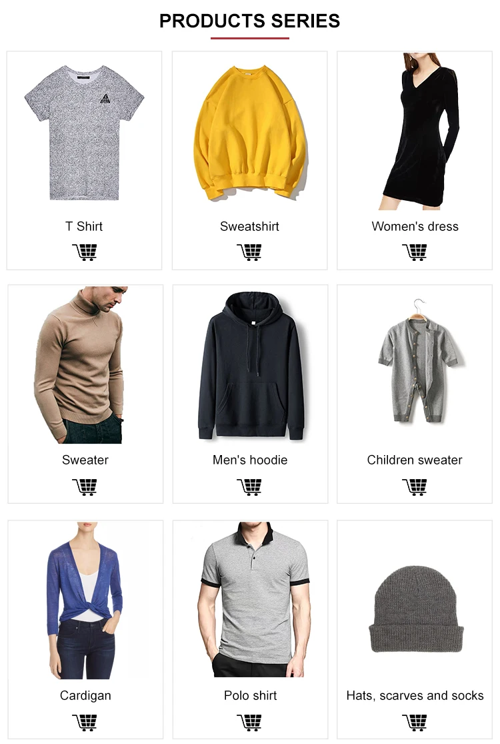Click cart icon under Hats, scarves and socks

(415, 722)
